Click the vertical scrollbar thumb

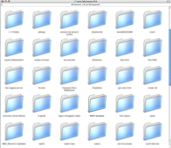(x=170, y=57)
